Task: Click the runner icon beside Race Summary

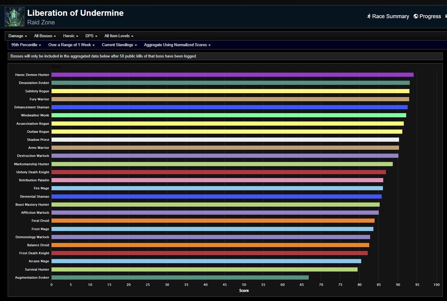Action: click(369, 16)
